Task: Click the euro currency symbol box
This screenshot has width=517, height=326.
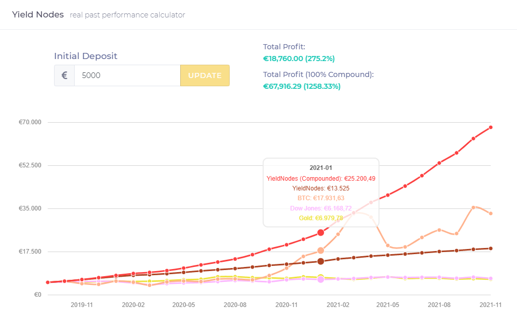Action: coord(64,75)
